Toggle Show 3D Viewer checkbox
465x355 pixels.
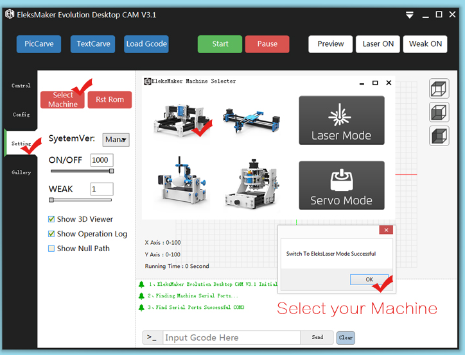(x=51, y=219)
